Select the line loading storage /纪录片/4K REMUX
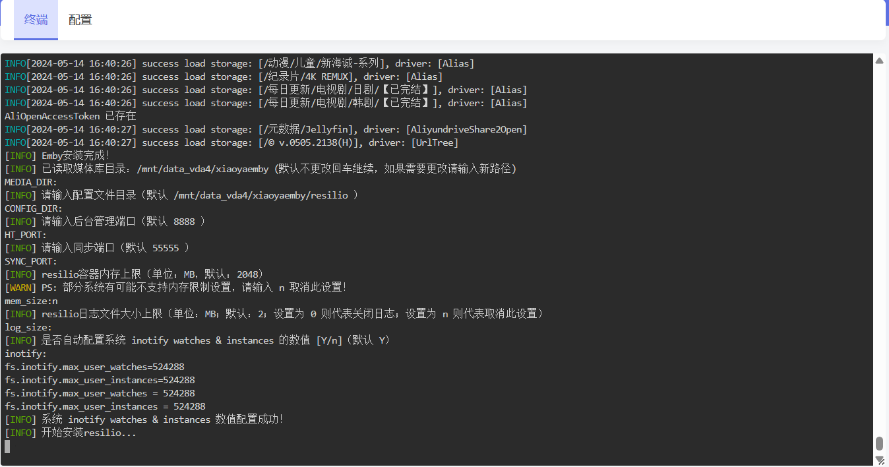The width and height of the screenshot is (889, 467). pos(224,77)
